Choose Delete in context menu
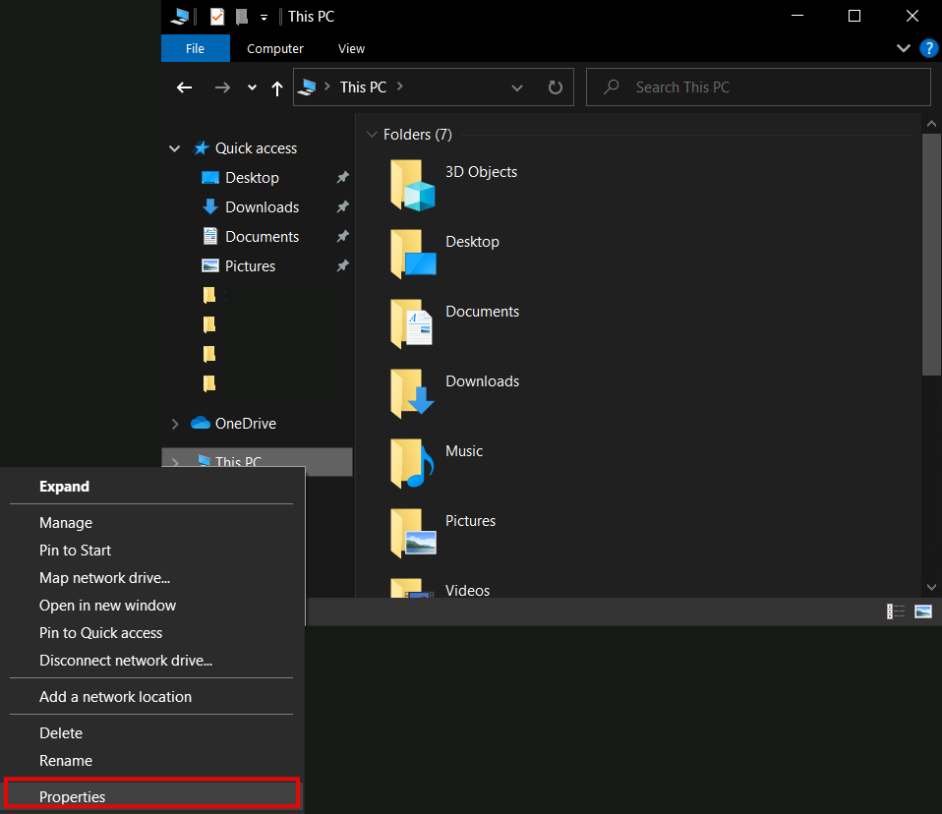The width and height of the screenshot is (942, 814). [x=151, y=733]
